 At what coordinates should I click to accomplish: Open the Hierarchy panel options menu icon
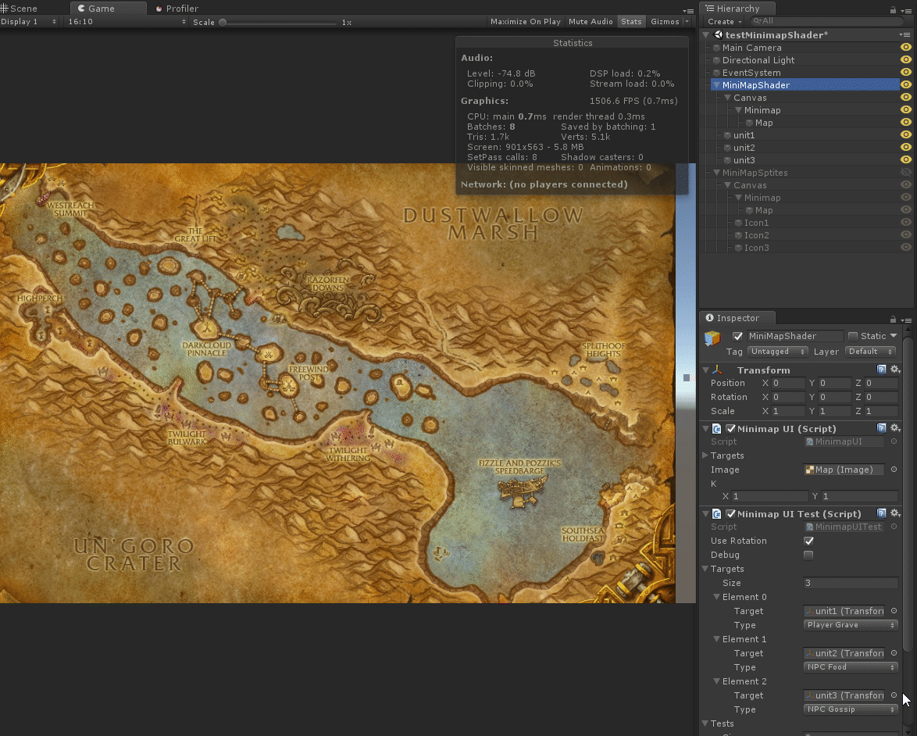906,9
